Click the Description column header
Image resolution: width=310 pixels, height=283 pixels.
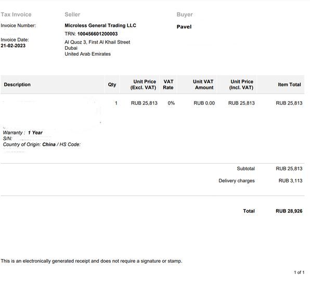(x=17, y=85)
